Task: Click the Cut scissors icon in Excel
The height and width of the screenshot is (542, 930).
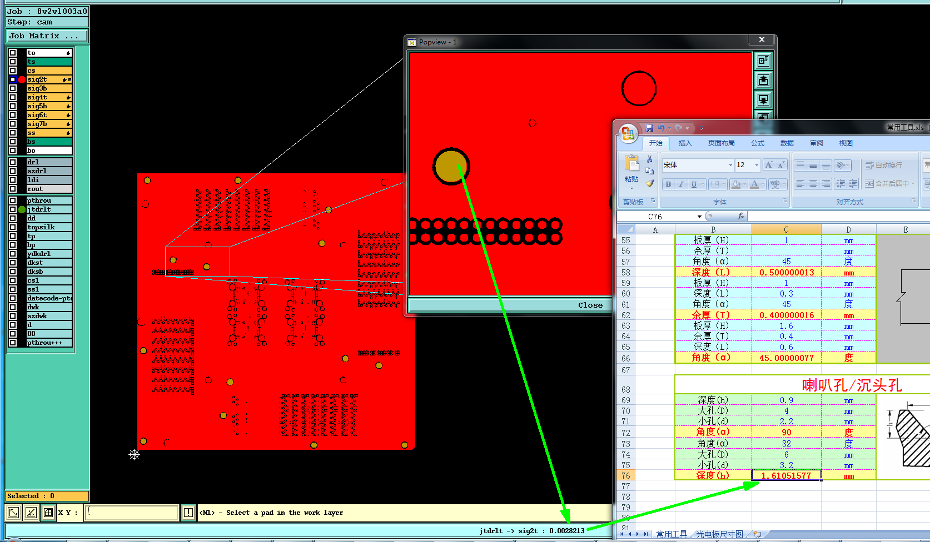Action: point(649,159)
